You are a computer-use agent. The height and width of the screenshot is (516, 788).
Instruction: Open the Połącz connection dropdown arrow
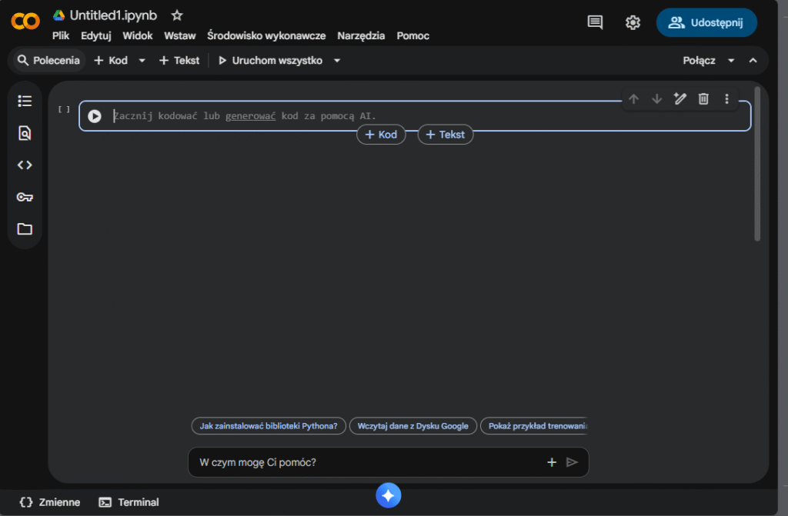tap(731, 61)
